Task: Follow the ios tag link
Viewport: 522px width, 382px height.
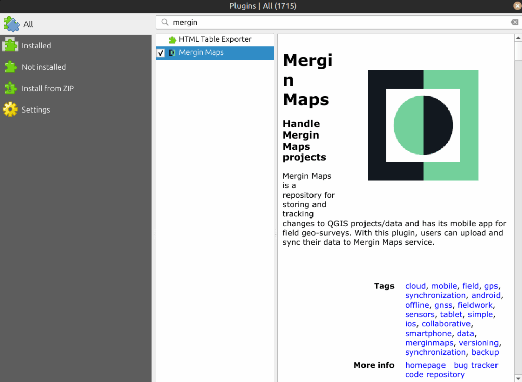Action: pyautogui.click(x=410, y=324)
